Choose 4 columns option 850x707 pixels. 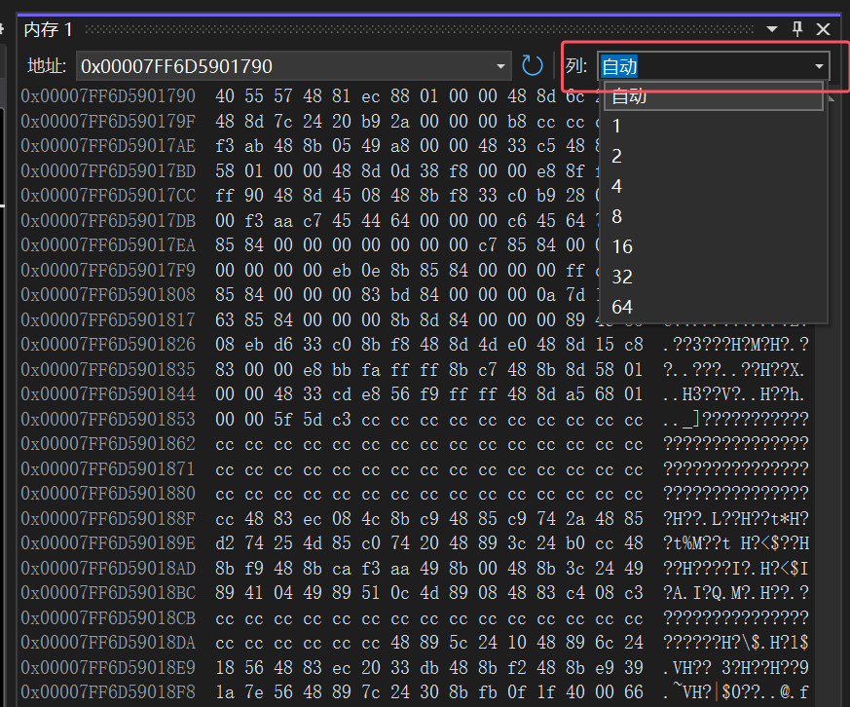pyautogui.click(x=714, y=187)
